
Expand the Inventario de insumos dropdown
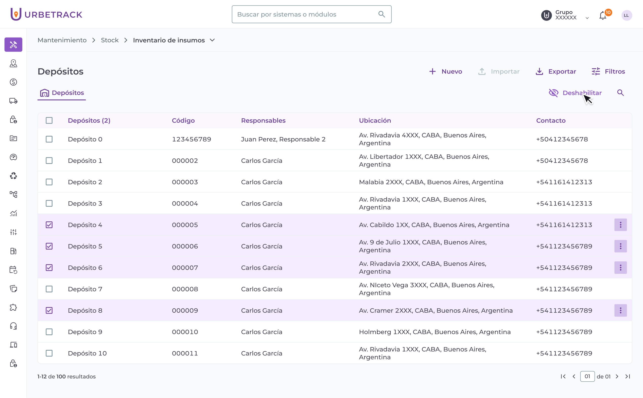(212, 40)
